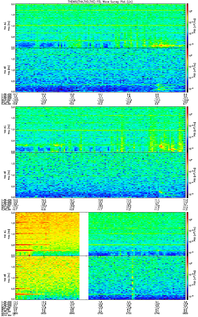Select the THE B-parallel spectrogram panel
Screen dimensions: 198x317
point(101,277)
